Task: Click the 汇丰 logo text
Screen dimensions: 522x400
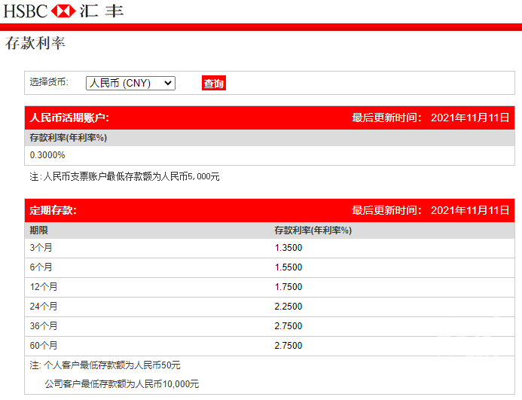Action: coord(102,11)
